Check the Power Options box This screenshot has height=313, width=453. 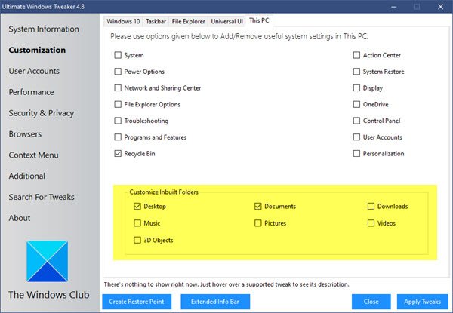tap(118, 72)
